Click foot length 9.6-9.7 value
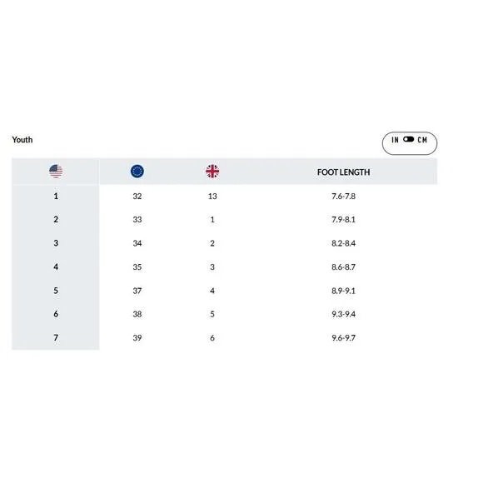The height and width of the screenshot is (483, 483). pyautogui.click(x=343, y=338)
